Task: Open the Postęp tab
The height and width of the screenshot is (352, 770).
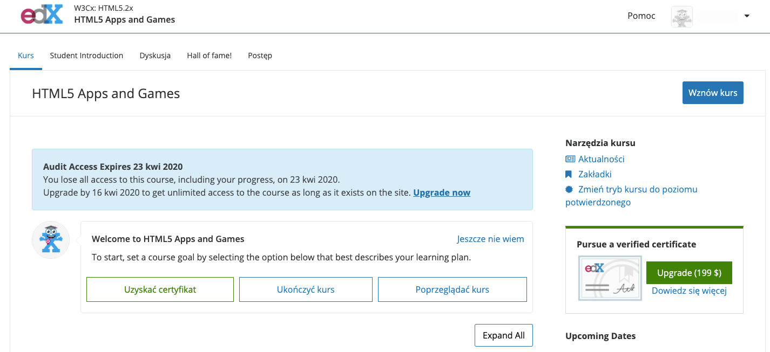Action: click(260, 56)
